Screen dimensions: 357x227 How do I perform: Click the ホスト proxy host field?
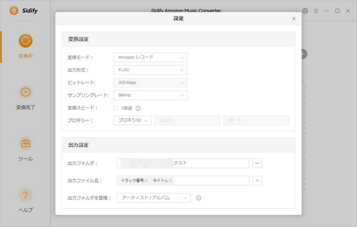pyautogui.click(x=187, y=121)
